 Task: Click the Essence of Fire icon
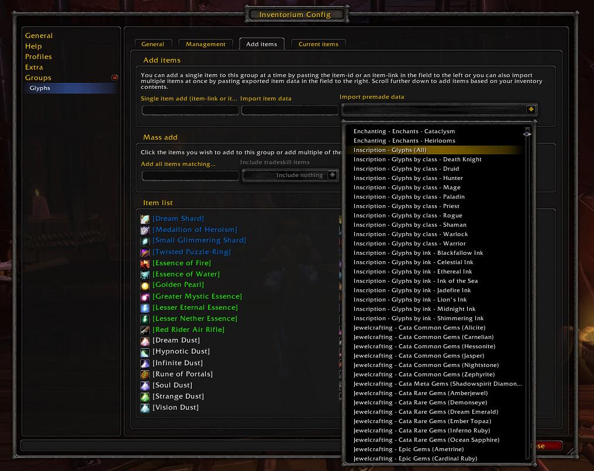tap(145, 263)
